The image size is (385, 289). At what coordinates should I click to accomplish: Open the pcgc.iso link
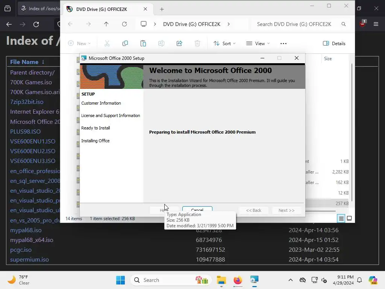point(21,250)
